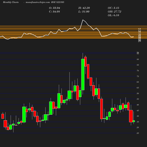Click the highest peak of the white line chart
Image resolution: width=147 pixels, height=147 pixels.
coord(83,20)
